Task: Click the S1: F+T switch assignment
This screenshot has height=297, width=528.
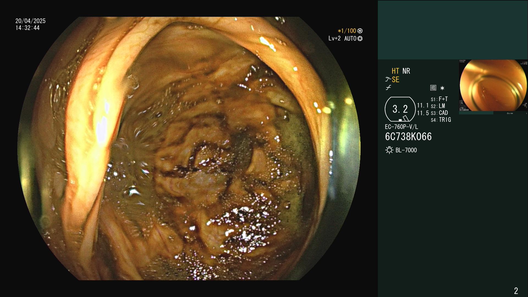Action: 439,99
